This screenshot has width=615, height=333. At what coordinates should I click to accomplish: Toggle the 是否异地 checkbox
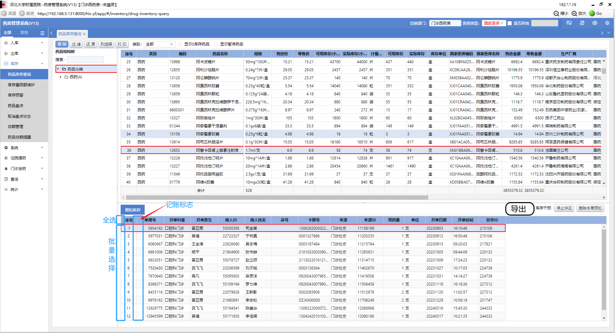tap(509, 23)
